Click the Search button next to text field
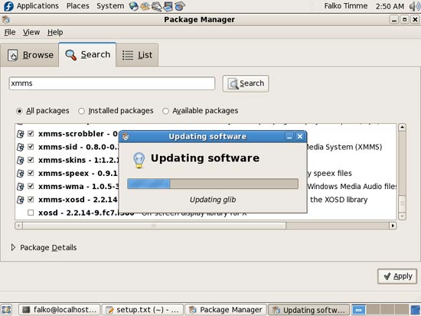The height and width of the screenshot is (316, 421). [x=246, y=83]
